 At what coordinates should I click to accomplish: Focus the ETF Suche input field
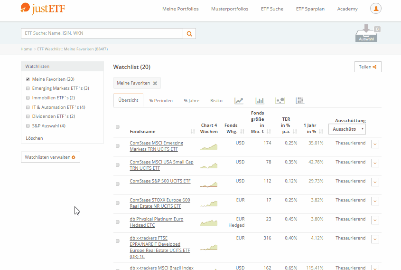(x=102, y=34)
